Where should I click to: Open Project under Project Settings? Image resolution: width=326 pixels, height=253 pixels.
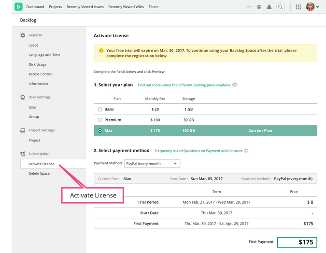coord(34,140)
